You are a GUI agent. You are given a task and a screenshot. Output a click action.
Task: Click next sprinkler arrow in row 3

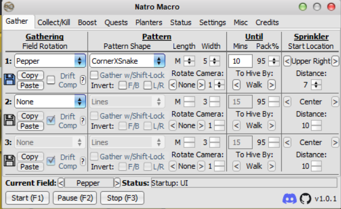(335, 142)
